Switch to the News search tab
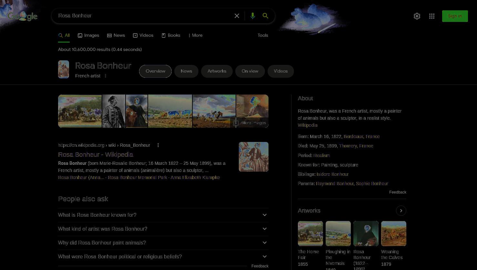 click(116, 35)
